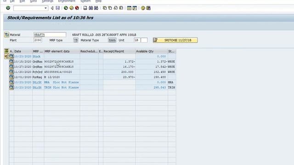294x165 pixels.
Task: Click the yellow Exit icon
Action: [72, 8]
